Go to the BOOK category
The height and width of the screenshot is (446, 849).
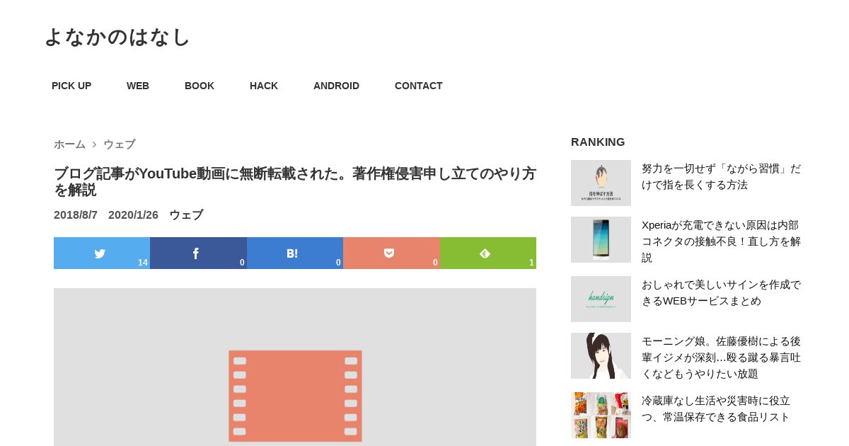200,86
